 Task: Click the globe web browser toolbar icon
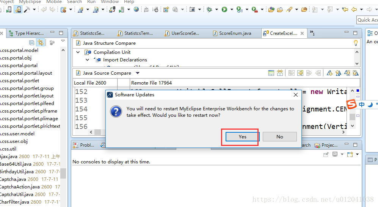click(136, 9)
